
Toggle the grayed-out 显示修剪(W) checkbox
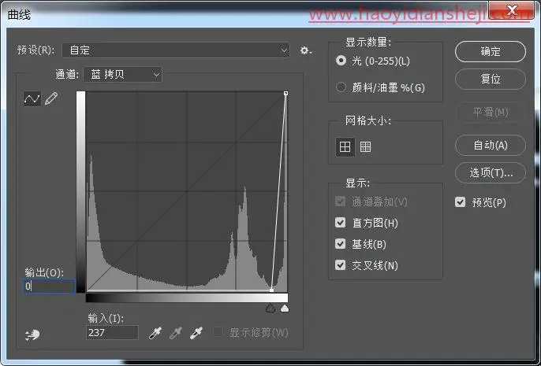click(x=218, y=332)
